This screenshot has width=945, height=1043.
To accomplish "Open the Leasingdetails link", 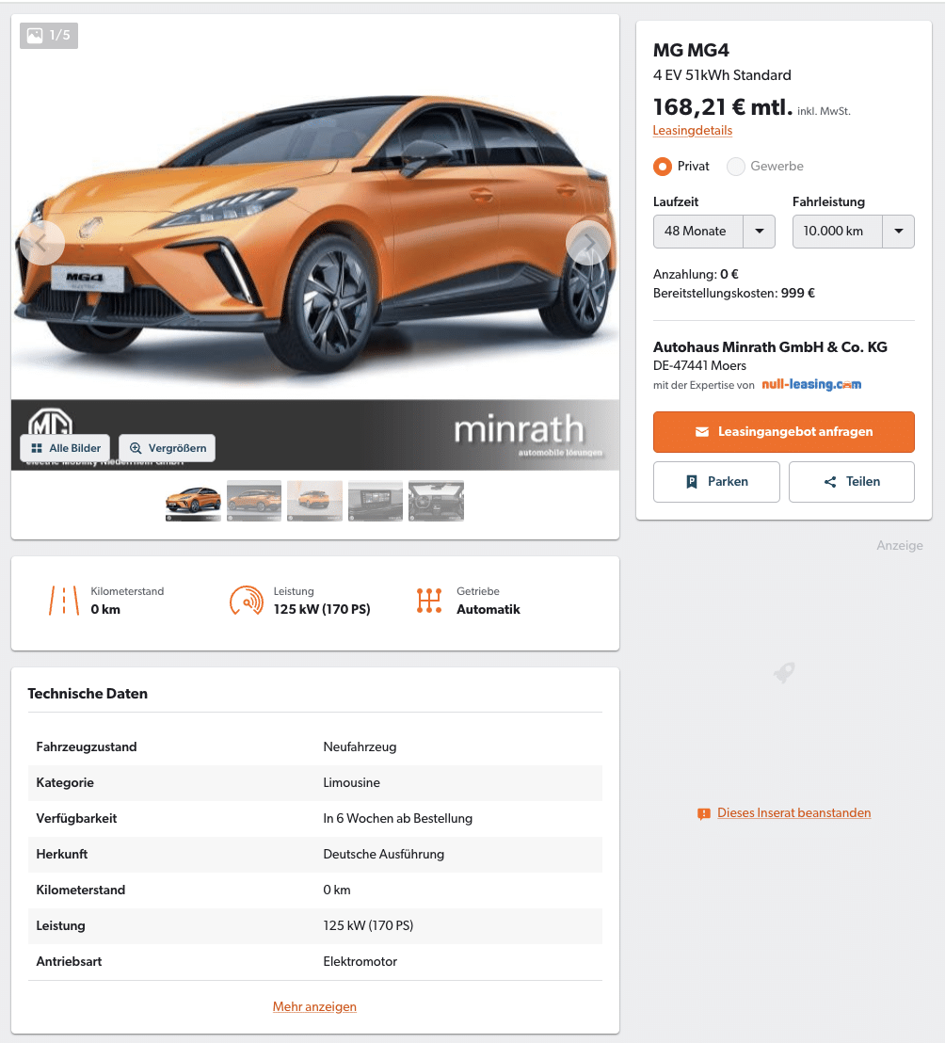I will click(x=693, y=130).
